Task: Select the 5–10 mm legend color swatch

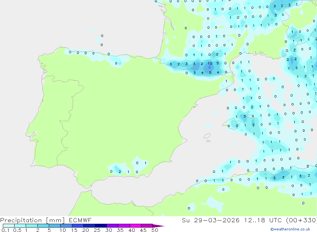Action: click(x=55, y=226)
